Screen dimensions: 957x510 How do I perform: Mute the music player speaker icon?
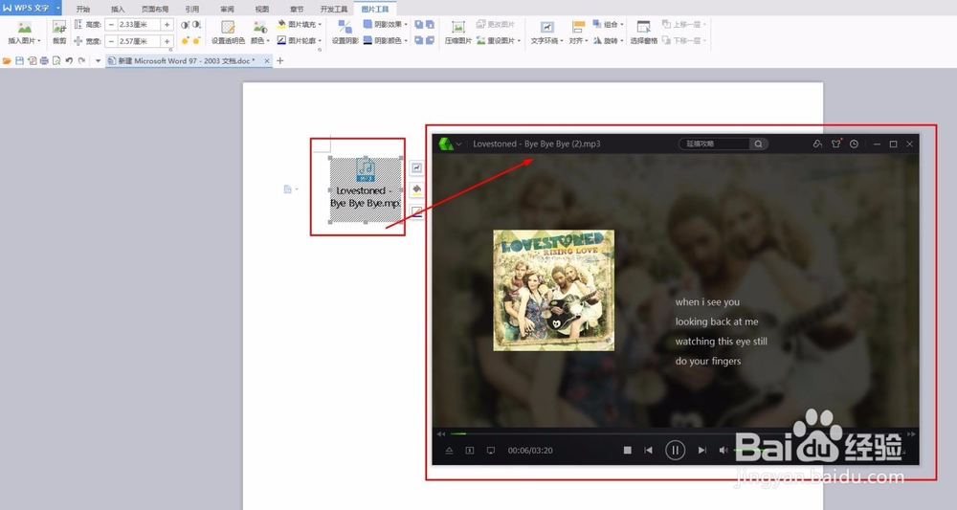[723, 451]
